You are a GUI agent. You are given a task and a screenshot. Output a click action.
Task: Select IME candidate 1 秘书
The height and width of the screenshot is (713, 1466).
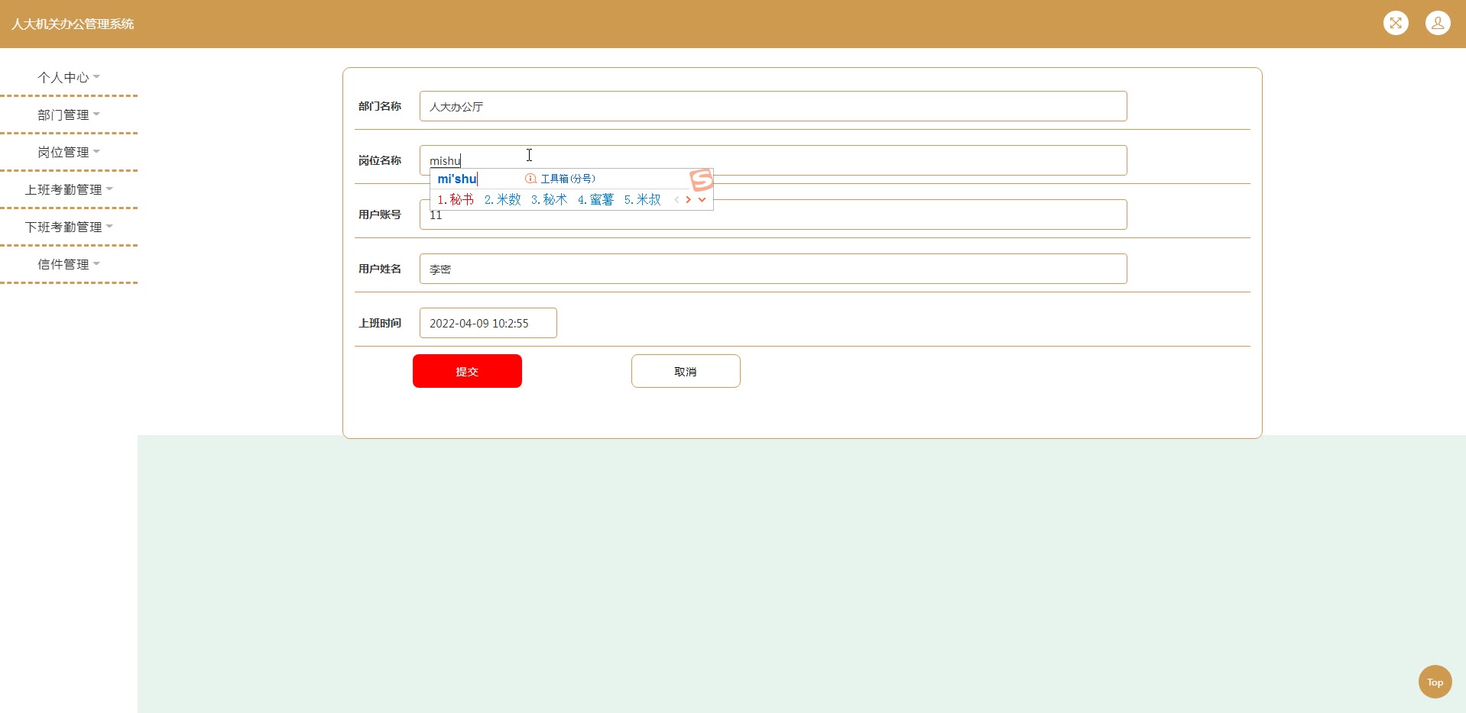click(x=456, y=200)
